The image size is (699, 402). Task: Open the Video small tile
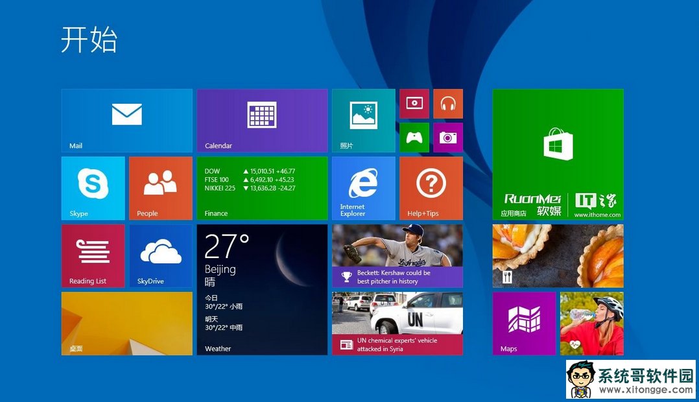coord(414,103)
